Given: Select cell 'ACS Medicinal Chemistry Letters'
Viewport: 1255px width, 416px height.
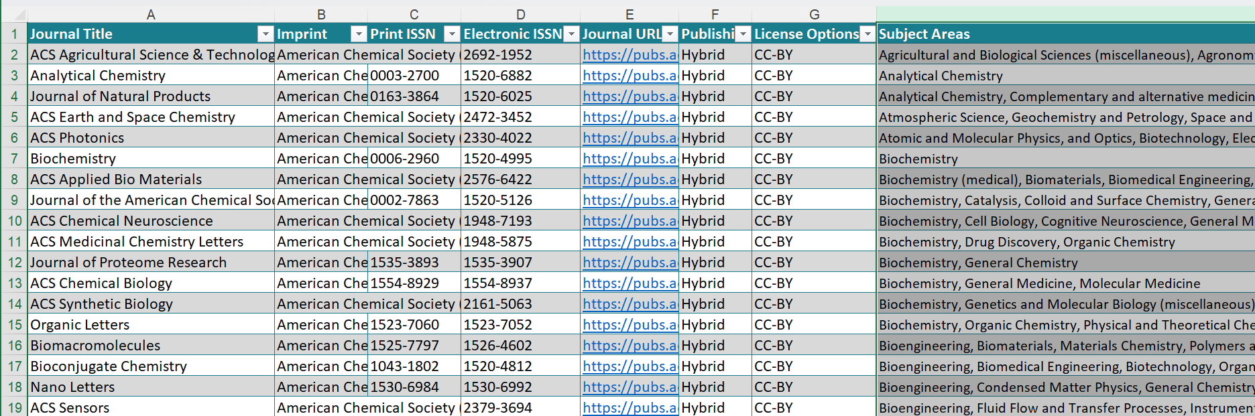Looking at the screenshot, I should pyautogui.click(x=151, y=242).
